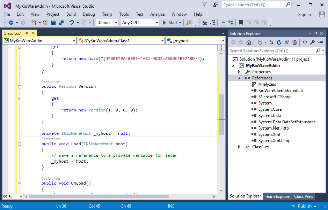Open the feedback icon near Quick Launch
Image resolution: width=328 pixels, height=210 pixels.
click(x=216, y=5)
